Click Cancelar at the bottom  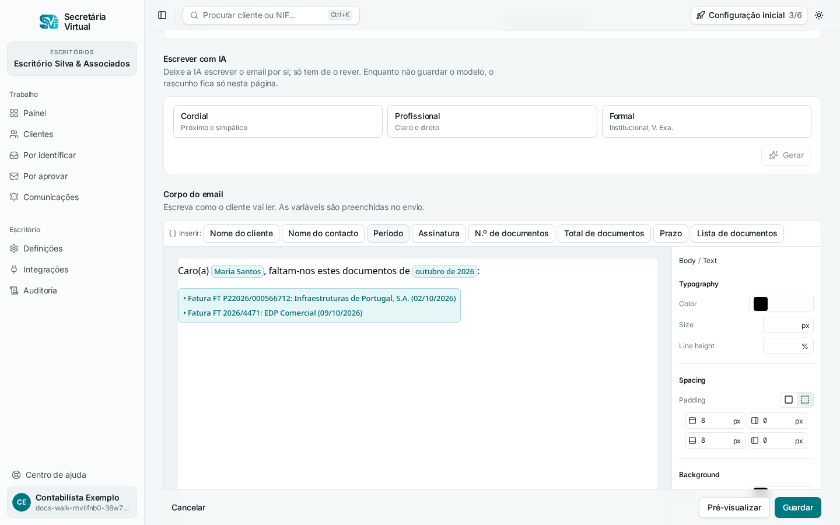point(188,508)
